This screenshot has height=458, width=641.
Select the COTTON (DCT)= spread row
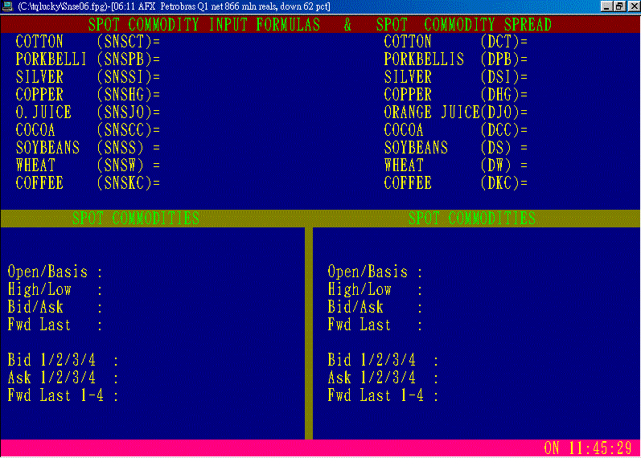tap(456, 42)
